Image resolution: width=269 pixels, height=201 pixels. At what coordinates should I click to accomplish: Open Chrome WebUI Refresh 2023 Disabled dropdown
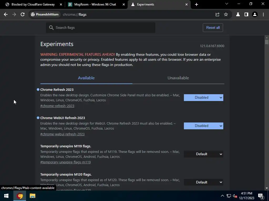click(204, 126)
